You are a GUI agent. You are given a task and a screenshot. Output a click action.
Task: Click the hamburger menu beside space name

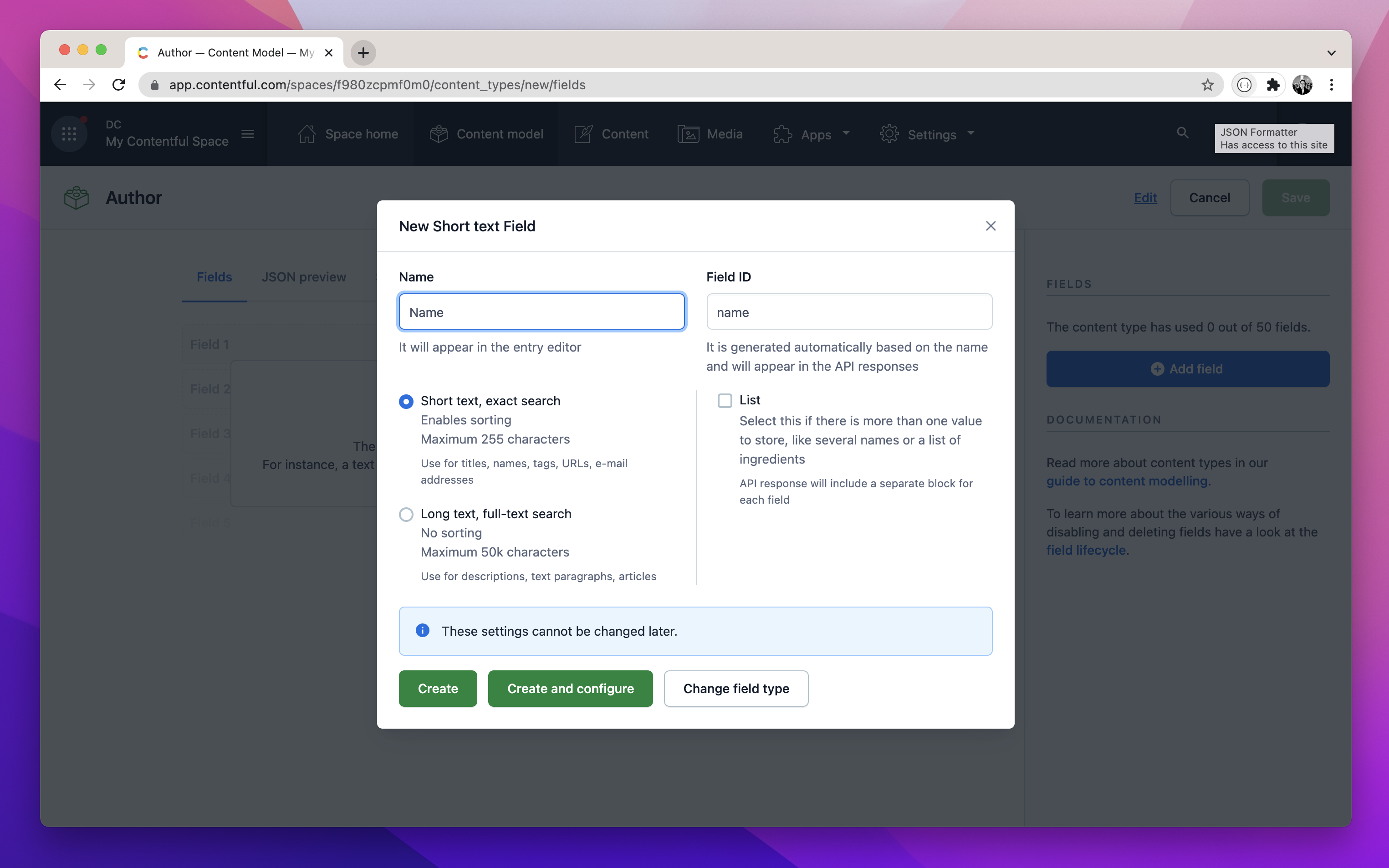click(x=247, y=134)
